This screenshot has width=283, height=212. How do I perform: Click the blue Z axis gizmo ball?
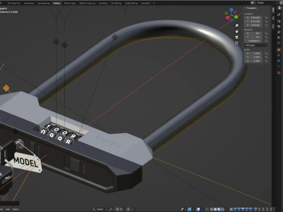click(231, 9)
